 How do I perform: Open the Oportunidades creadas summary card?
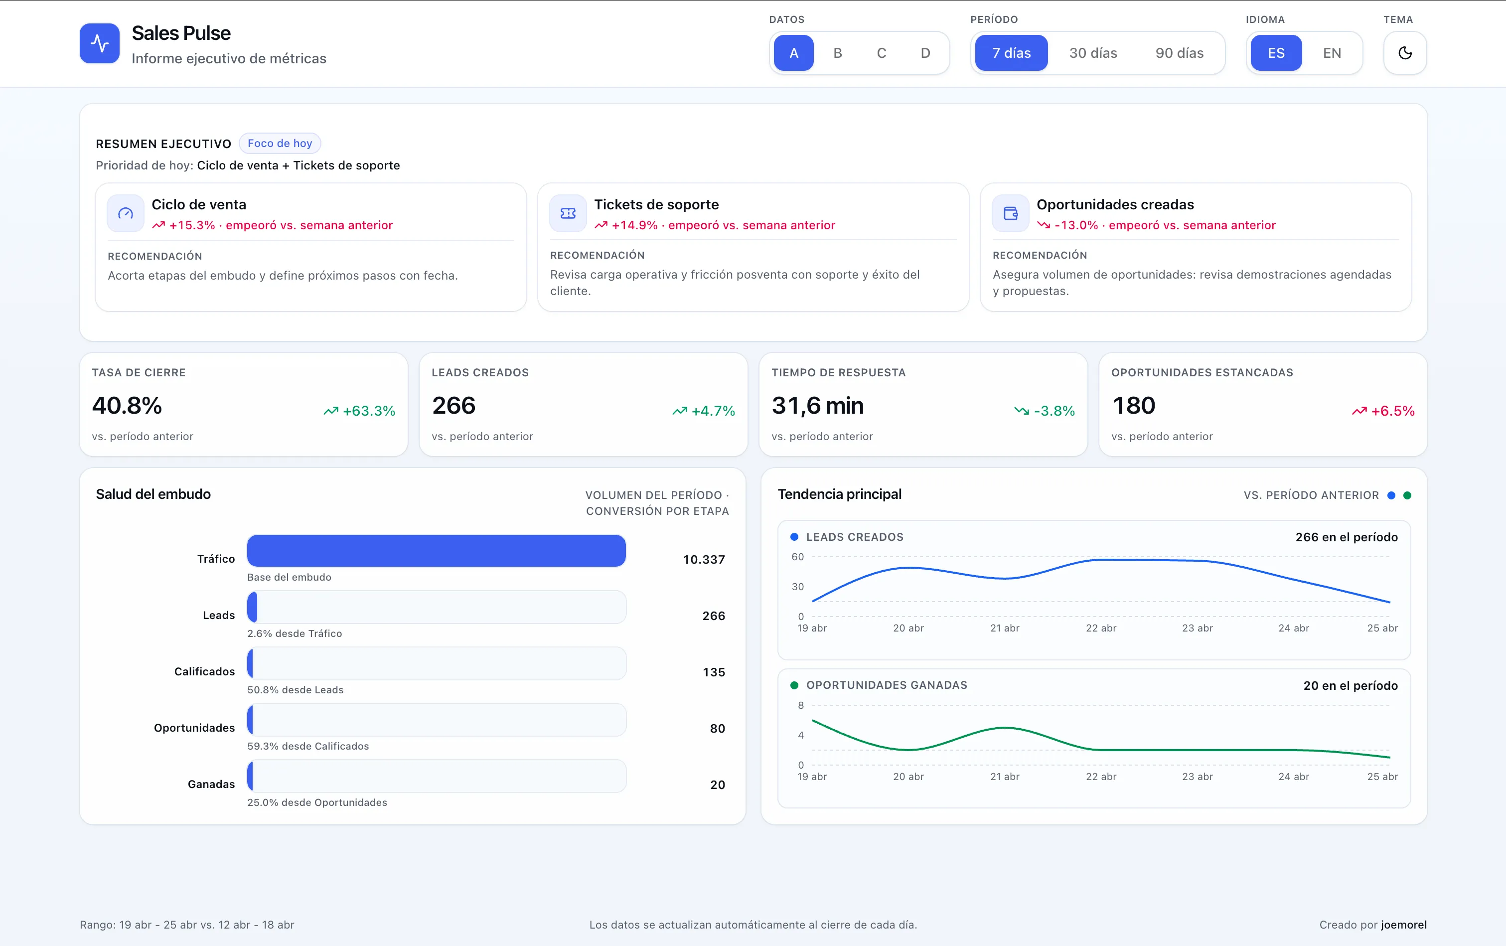[x=1196, y=247]
